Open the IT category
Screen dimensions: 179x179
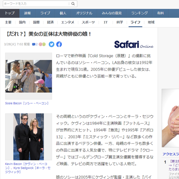point(105,22)
